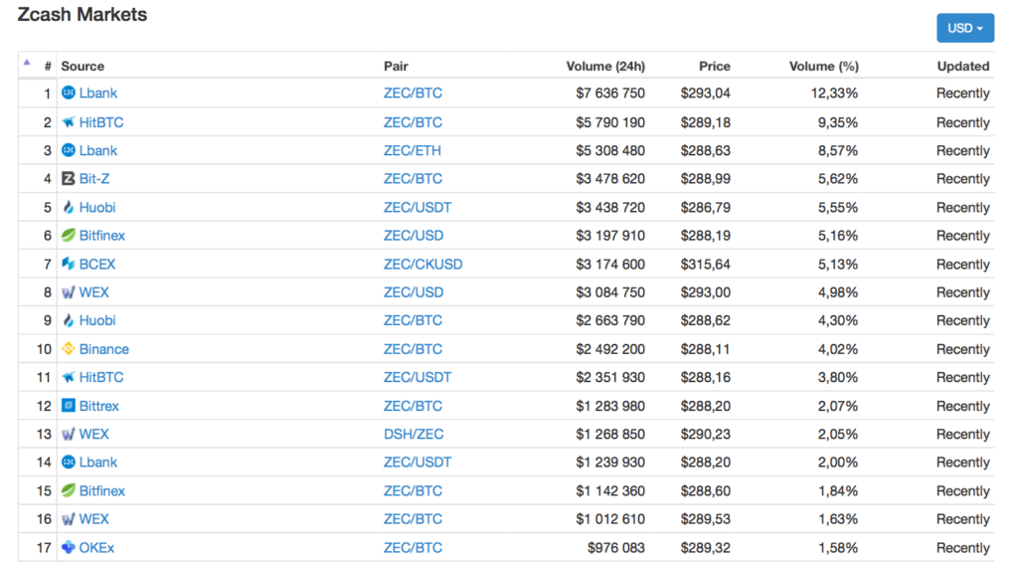
Task: Open the Lbank link in row 1
Action: (x=98, y=93)
